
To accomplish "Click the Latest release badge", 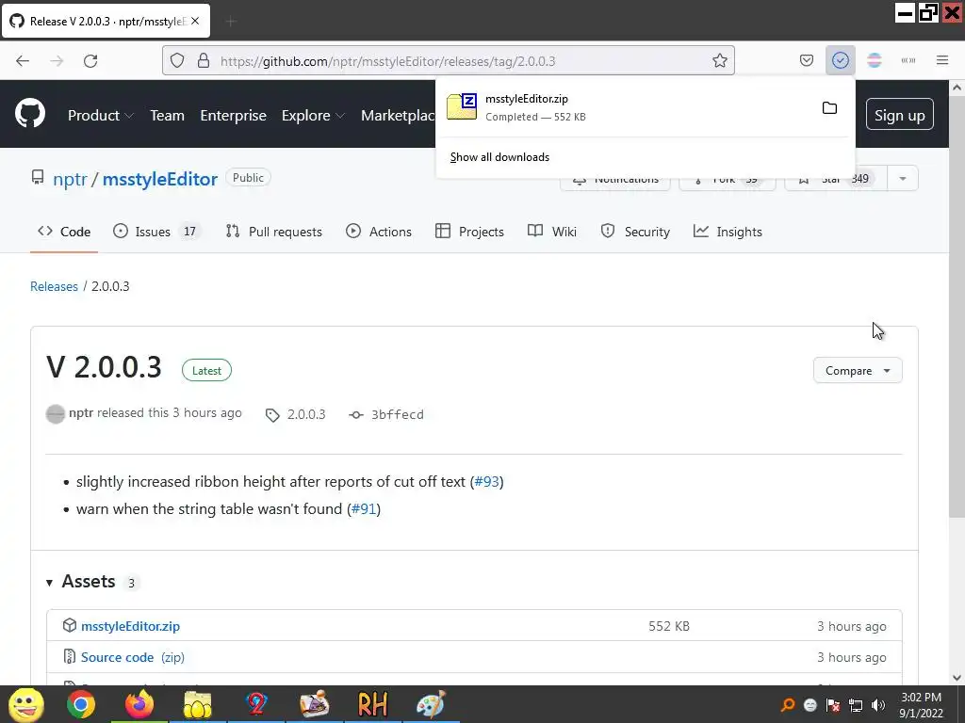I will tap(206, 371).
